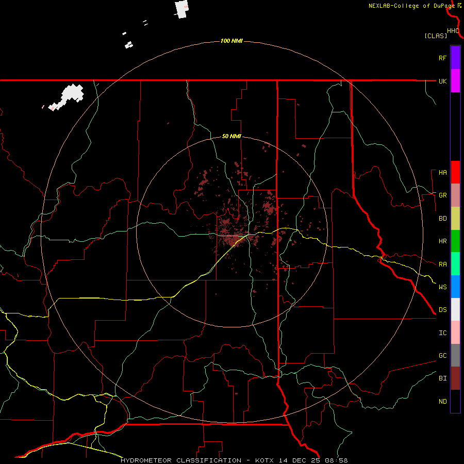464x464 pixels.
Task: Click the WS legend label
Action: coord(442,287)
